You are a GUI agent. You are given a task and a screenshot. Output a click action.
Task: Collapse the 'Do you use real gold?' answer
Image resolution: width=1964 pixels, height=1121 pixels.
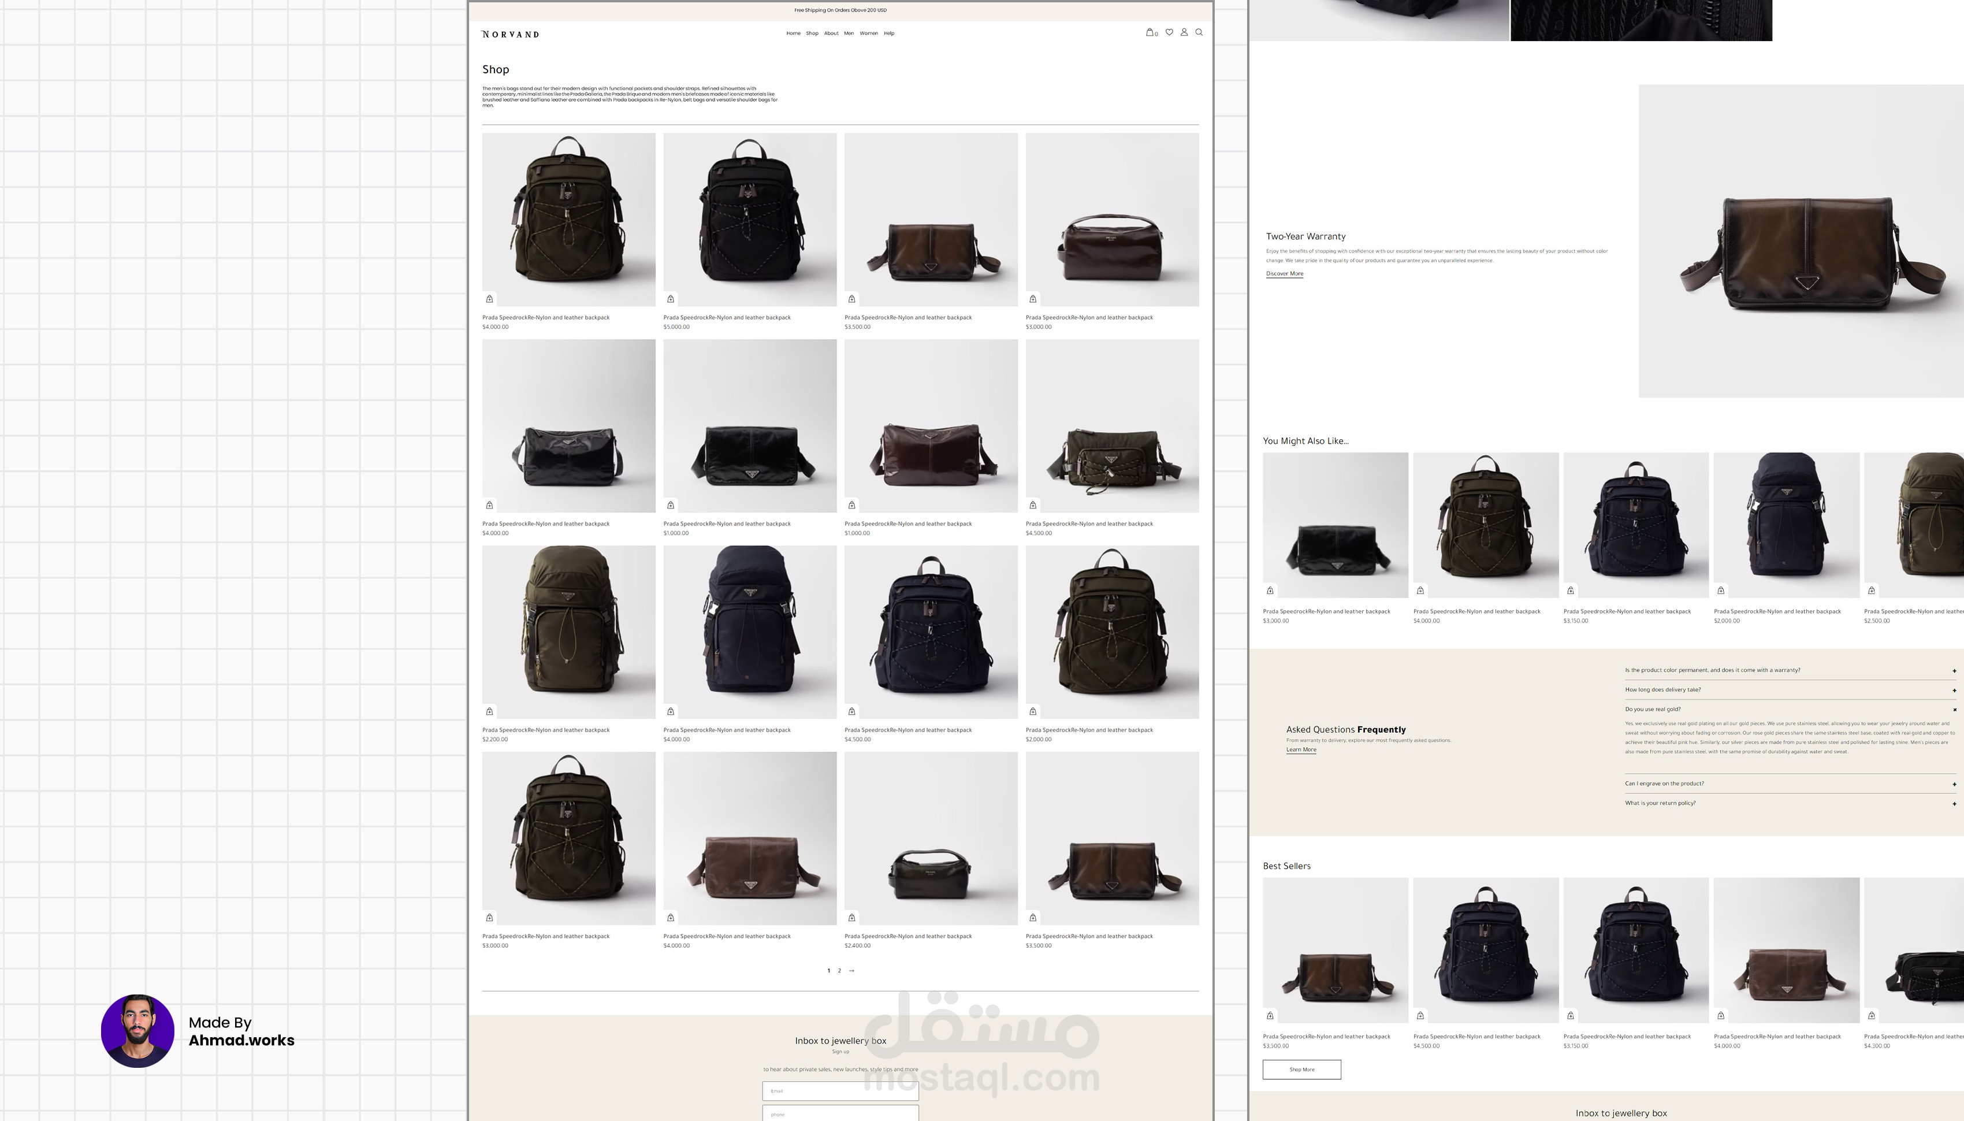[x=1954, y=710]
